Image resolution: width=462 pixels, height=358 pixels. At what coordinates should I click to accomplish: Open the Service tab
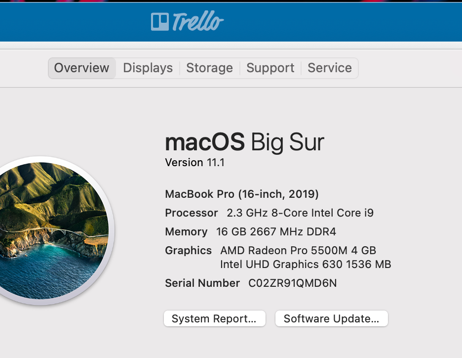coord(330,68)
